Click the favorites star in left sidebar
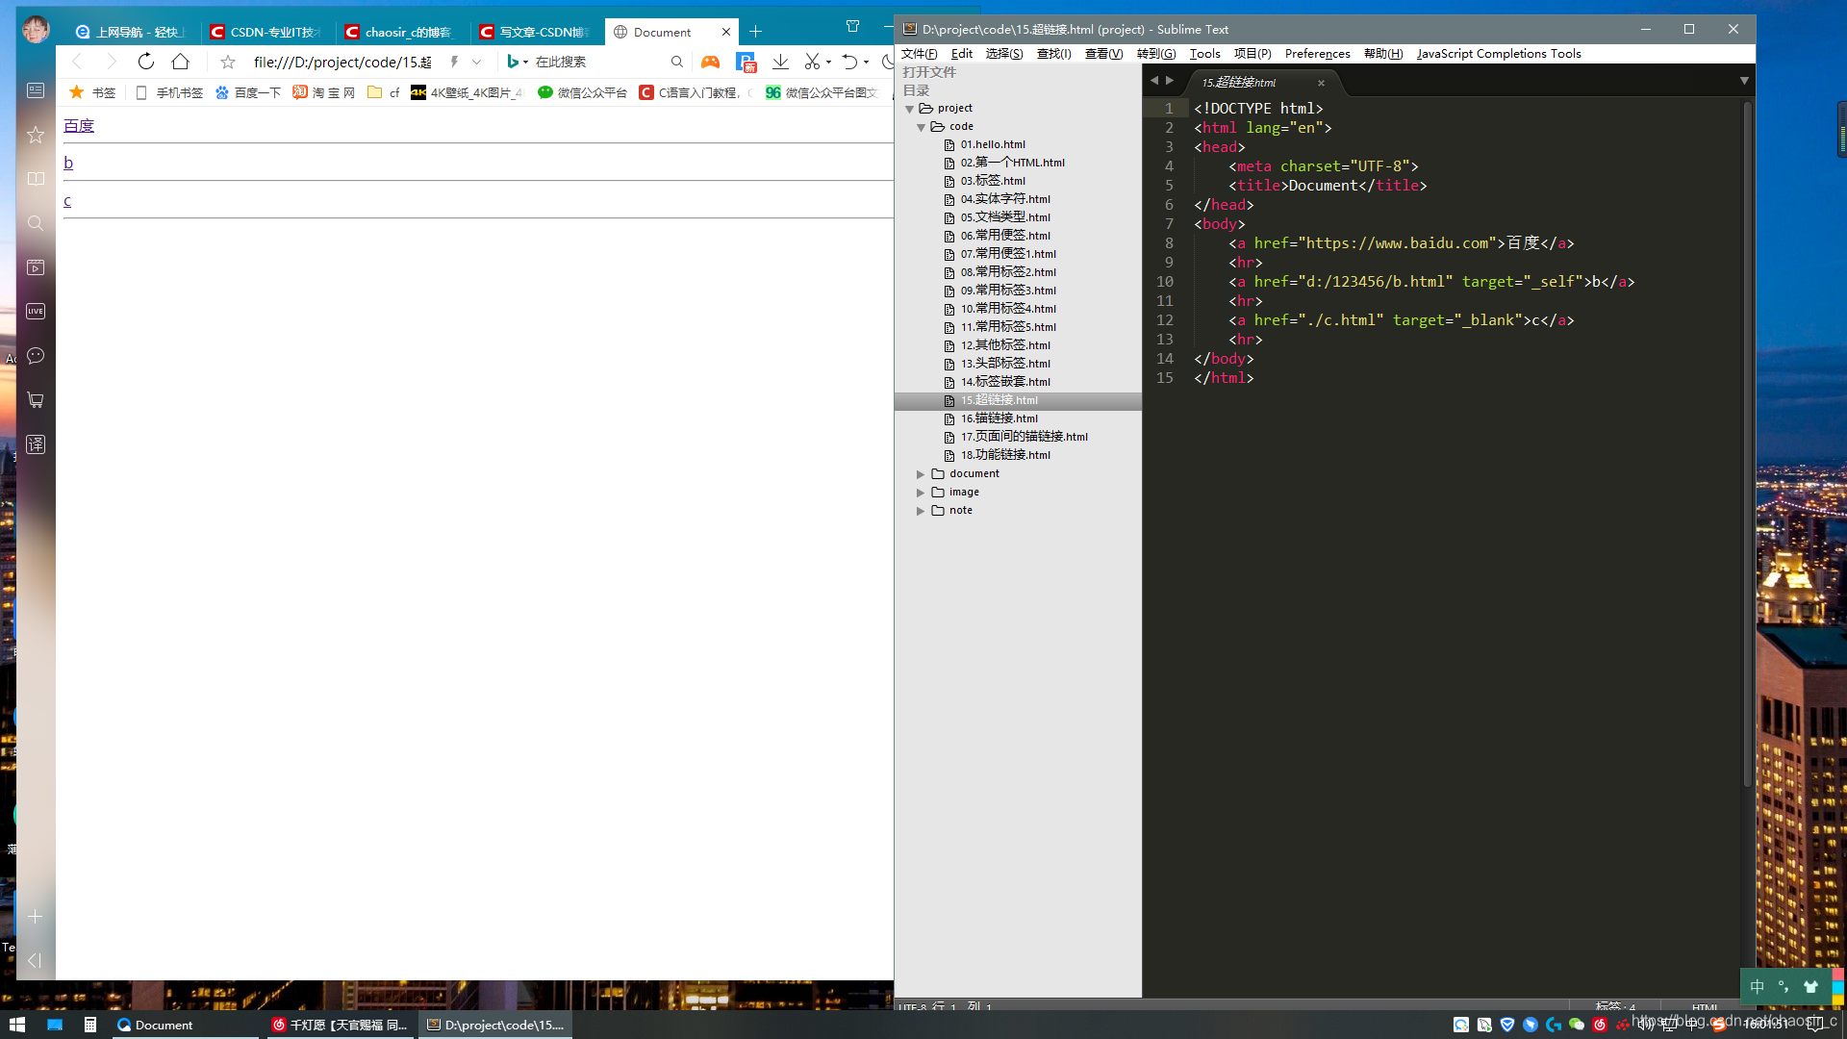This screenshot has height=1039, width=1847. click(36, 135)
